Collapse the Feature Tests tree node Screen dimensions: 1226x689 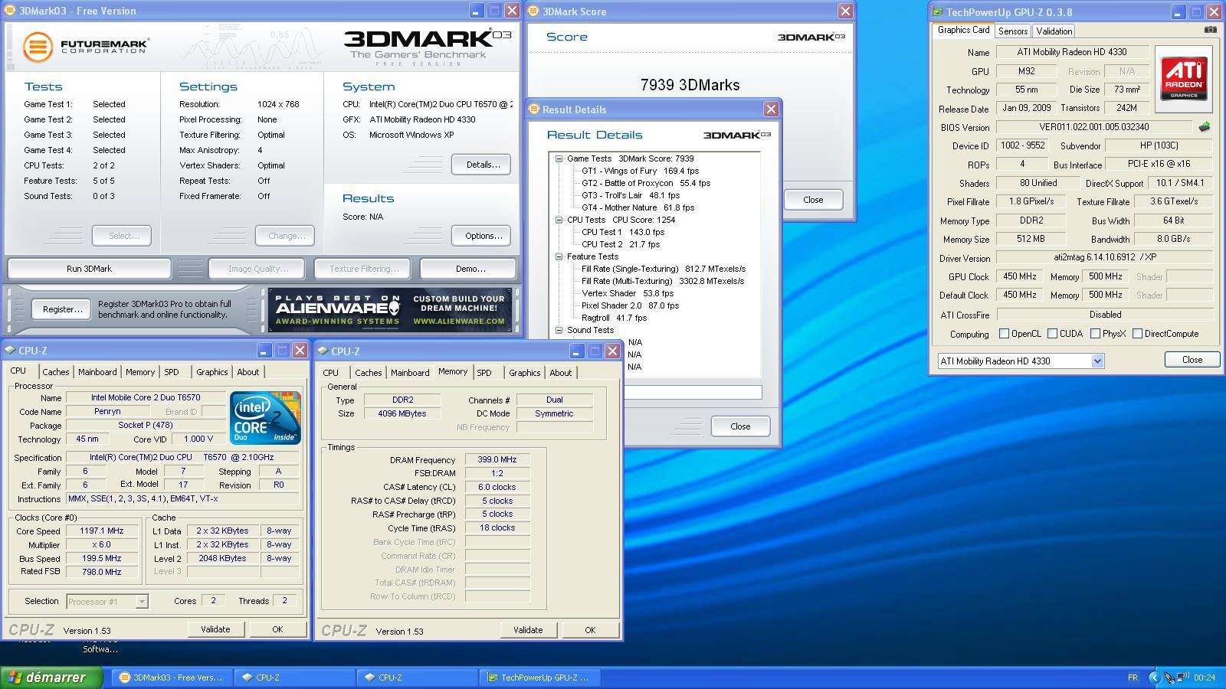point(559,256)
